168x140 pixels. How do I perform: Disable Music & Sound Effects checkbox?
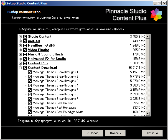click(x=25, y=55)
